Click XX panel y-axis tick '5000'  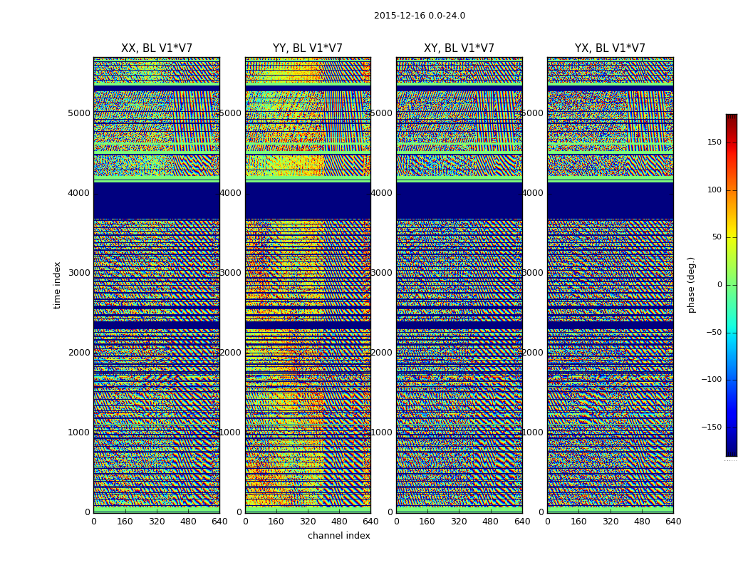[x=79, y=113]
